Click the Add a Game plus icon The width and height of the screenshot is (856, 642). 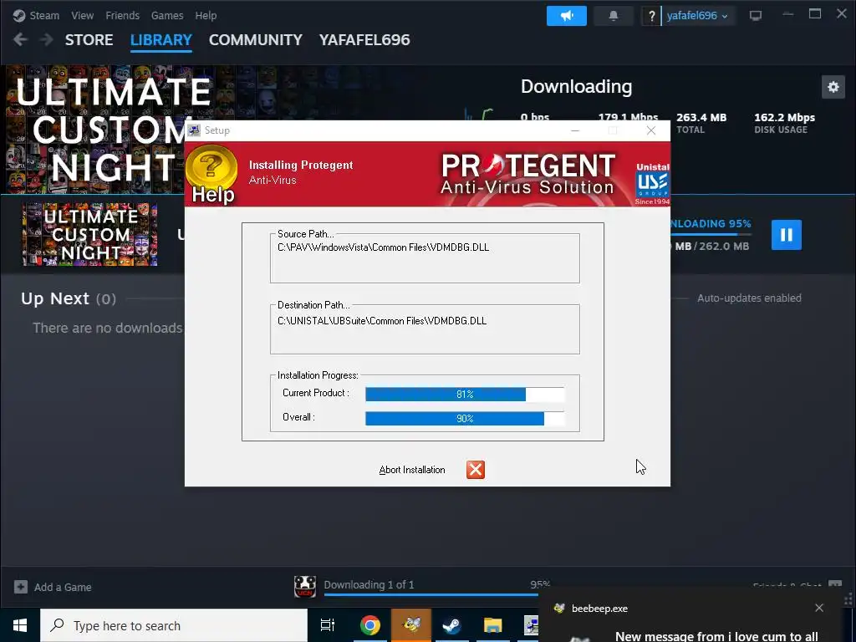[21, 587]
